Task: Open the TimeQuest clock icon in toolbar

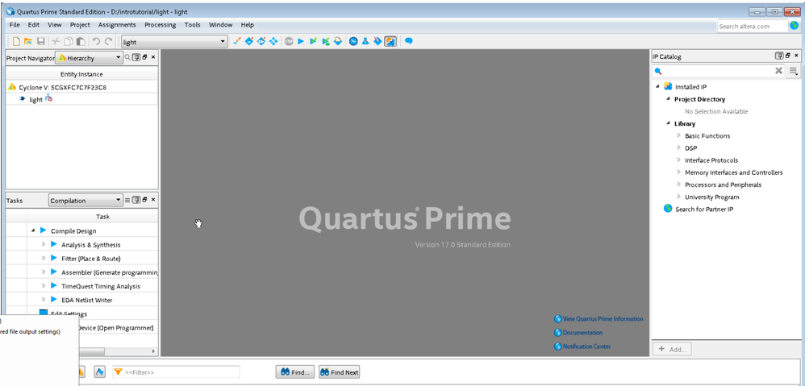Action: pos(353,42)
